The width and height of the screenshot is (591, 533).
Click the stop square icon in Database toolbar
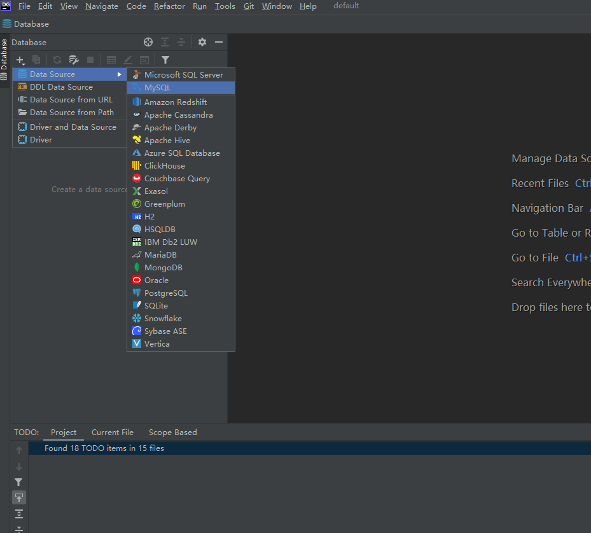[90, 60]
